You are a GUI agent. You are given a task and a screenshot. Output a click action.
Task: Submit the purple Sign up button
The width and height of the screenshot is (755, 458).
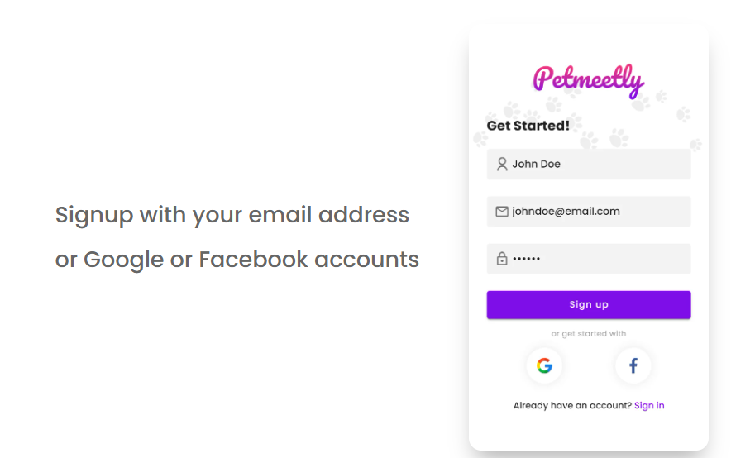[x=589, y=305]
